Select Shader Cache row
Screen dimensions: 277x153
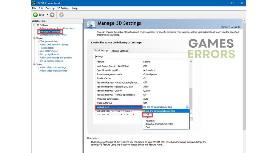point(142,79)
